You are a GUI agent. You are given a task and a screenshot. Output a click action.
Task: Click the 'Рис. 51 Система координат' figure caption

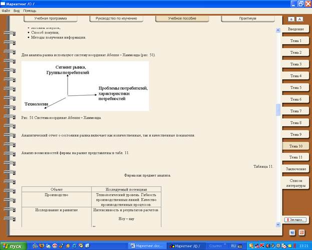coord(61,118)
